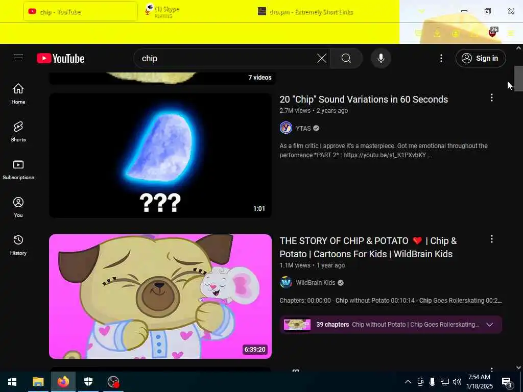Mute the Skype tab audio icon
The height and width of the screenshot is (392, 523).
coord(150,7)
